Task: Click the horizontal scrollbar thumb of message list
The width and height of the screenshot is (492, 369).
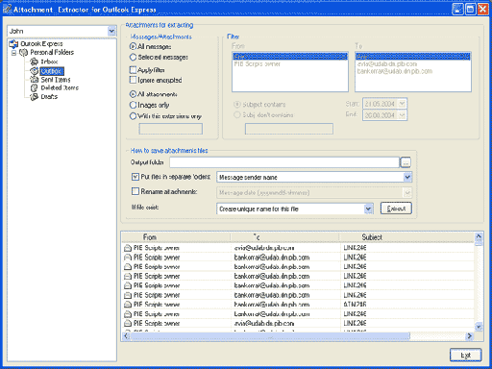Action: coord(270,336)
